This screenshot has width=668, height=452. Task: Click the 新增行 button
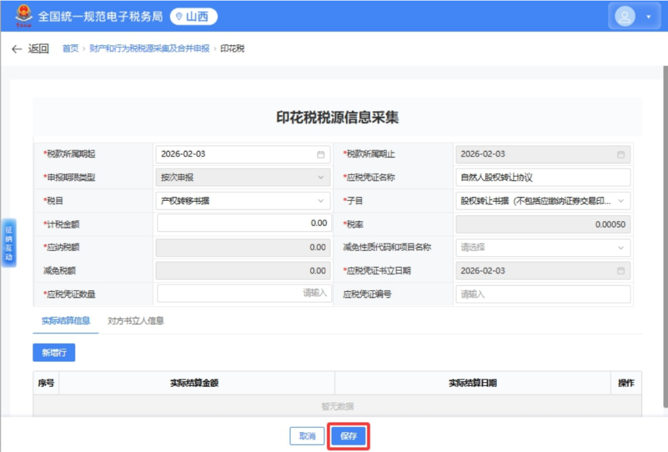54,352
